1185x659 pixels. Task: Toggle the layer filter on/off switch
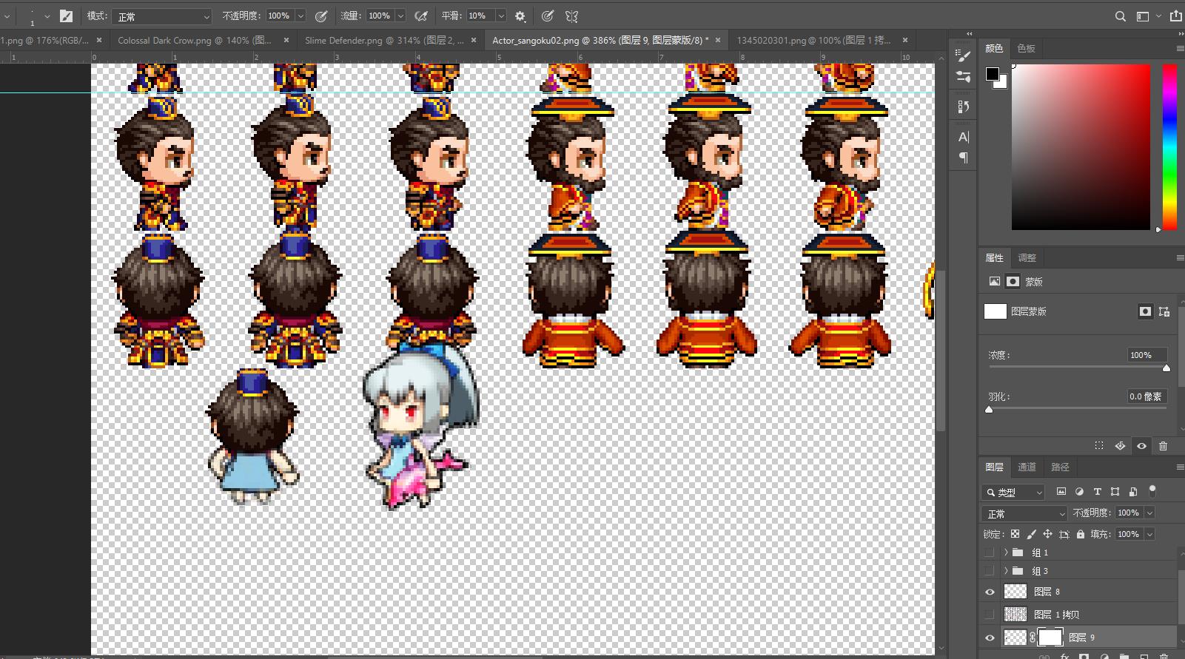click(x=1152, y=490)
